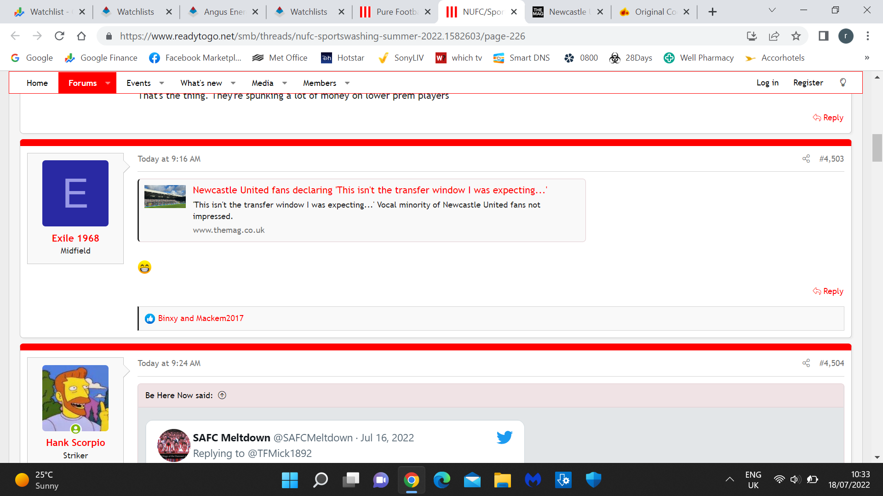Open the tab search dropdown chevron
Viewport: 883px width, 496px height.
tap(772, 10)
